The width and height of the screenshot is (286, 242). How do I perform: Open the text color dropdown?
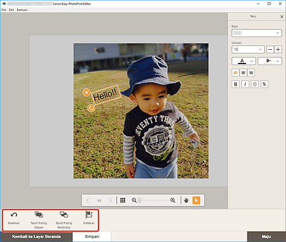(x=244, y=61)
